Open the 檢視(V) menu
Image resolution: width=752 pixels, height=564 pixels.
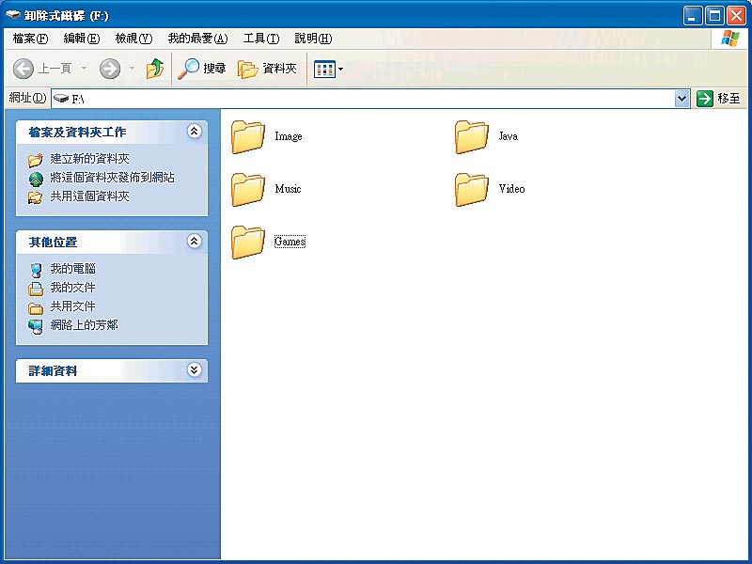click(133, 39)
